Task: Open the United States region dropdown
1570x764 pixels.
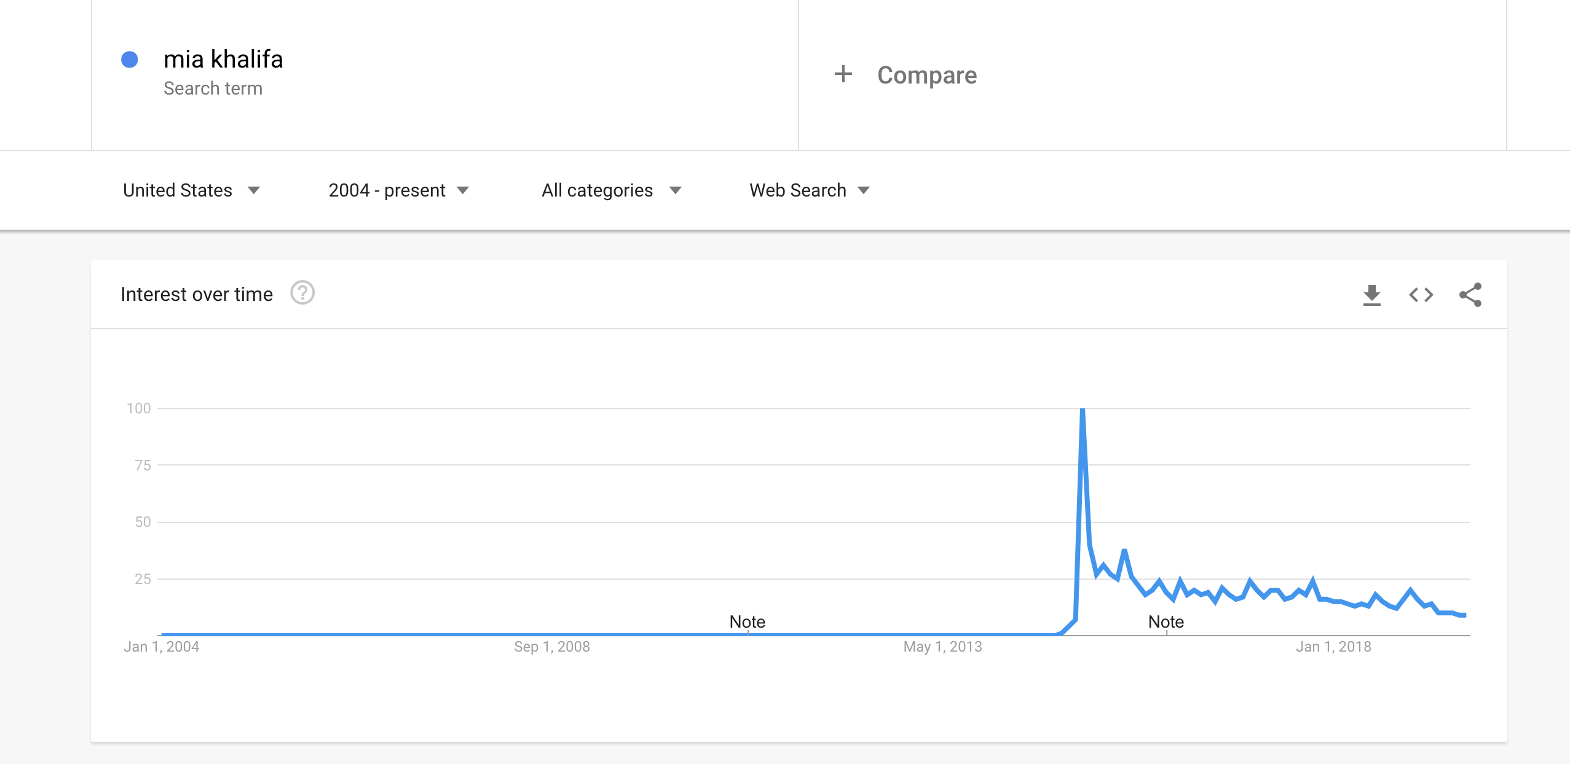Action: tap(192, 190)
